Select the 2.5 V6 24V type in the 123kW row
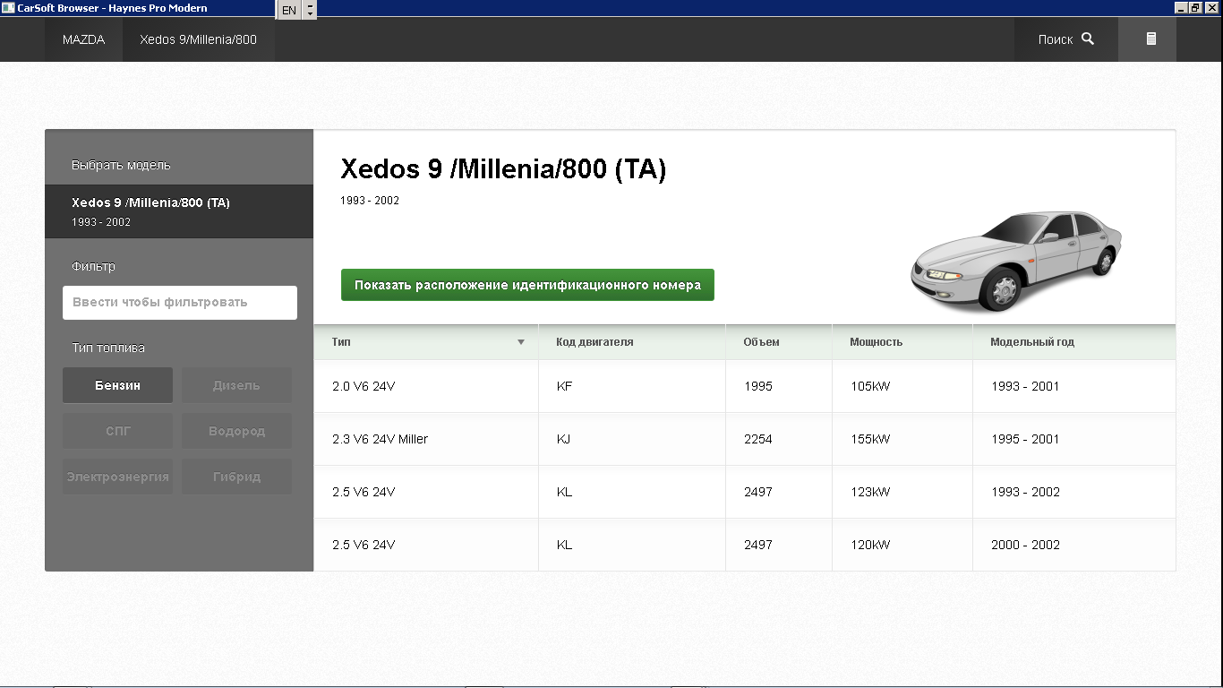The image size is (1223, 688). point(363,492)
